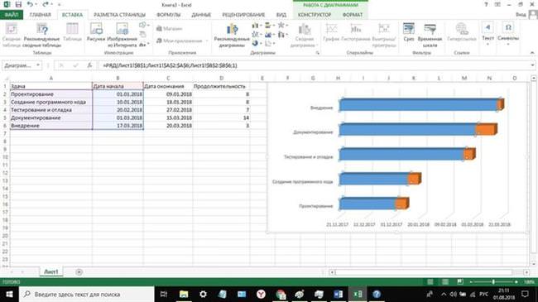This screenshot has width=538, height=302.
Task: Open the ФАЙЛ menu
Action: pyautogui.click(x=12, y=15)
